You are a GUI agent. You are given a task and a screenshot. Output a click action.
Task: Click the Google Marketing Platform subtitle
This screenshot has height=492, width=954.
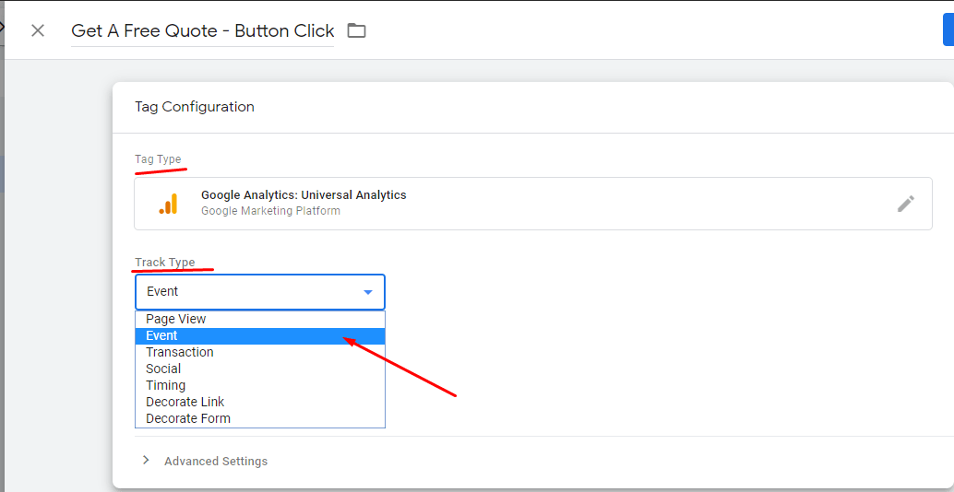tap(270, 211)
